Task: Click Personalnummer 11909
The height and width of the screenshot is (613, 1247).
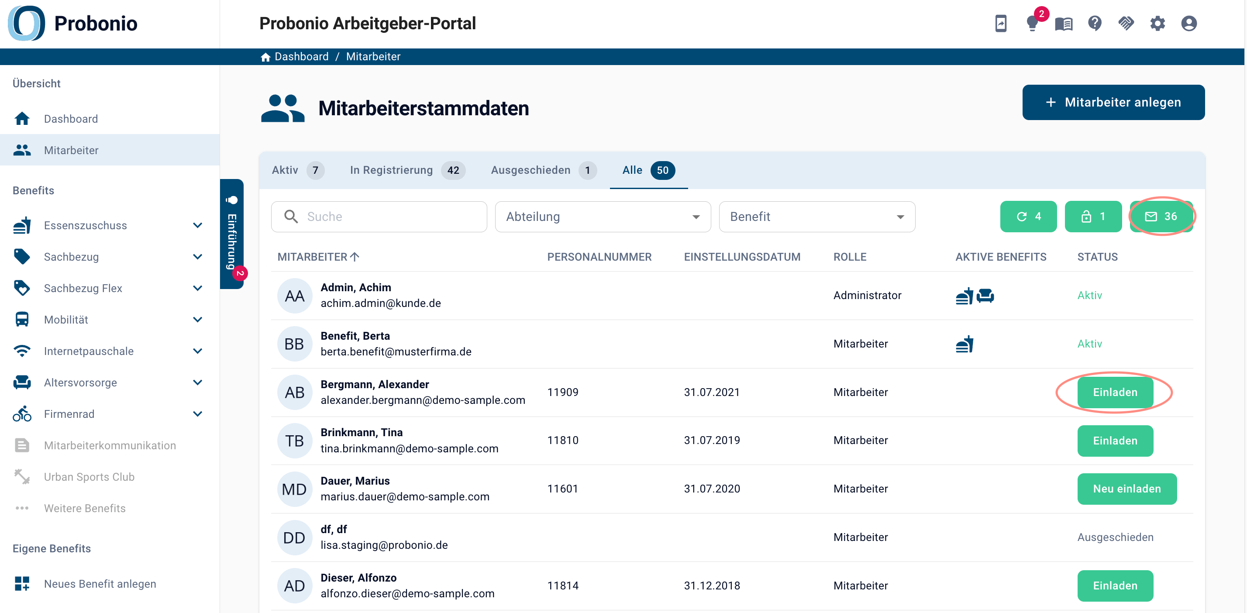Action: (x=562, y=392)
